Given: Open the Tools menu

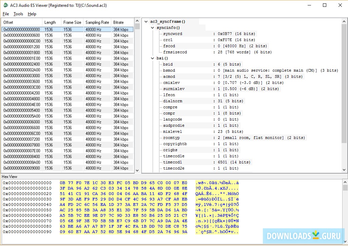Looking at the screenshot, I should (18, 14).
